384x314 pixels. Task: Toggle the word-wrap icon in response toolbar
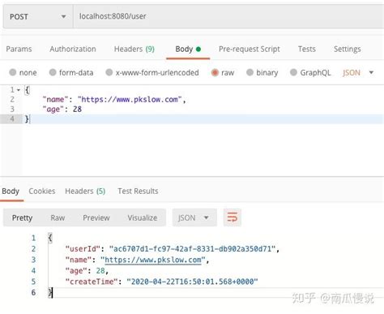coord(232,217)
